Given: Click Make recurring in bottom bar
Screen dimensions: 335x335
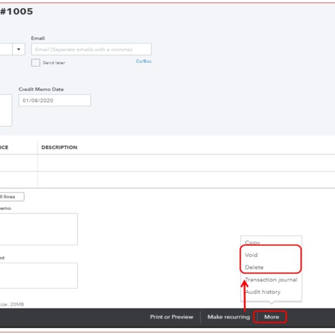Looking at the screenshot, I should pos(228,317).
